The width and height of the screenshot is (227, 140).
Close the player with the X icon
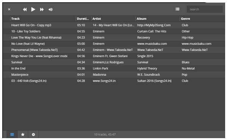tap(9, 9)
